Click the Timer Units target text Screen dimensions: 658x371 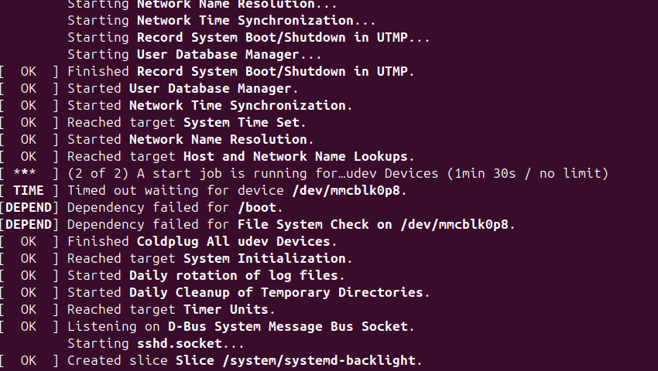[x=228, y=309]
